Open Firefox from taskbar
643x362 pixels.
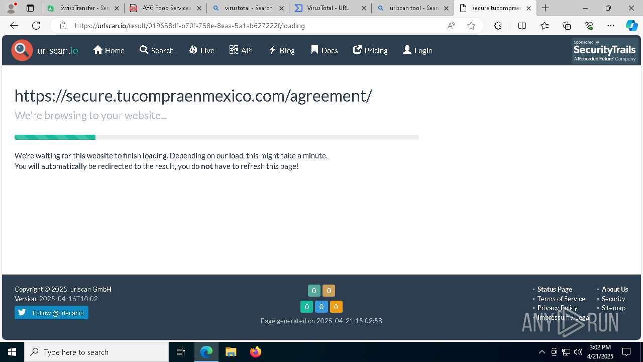pos(255,352)
